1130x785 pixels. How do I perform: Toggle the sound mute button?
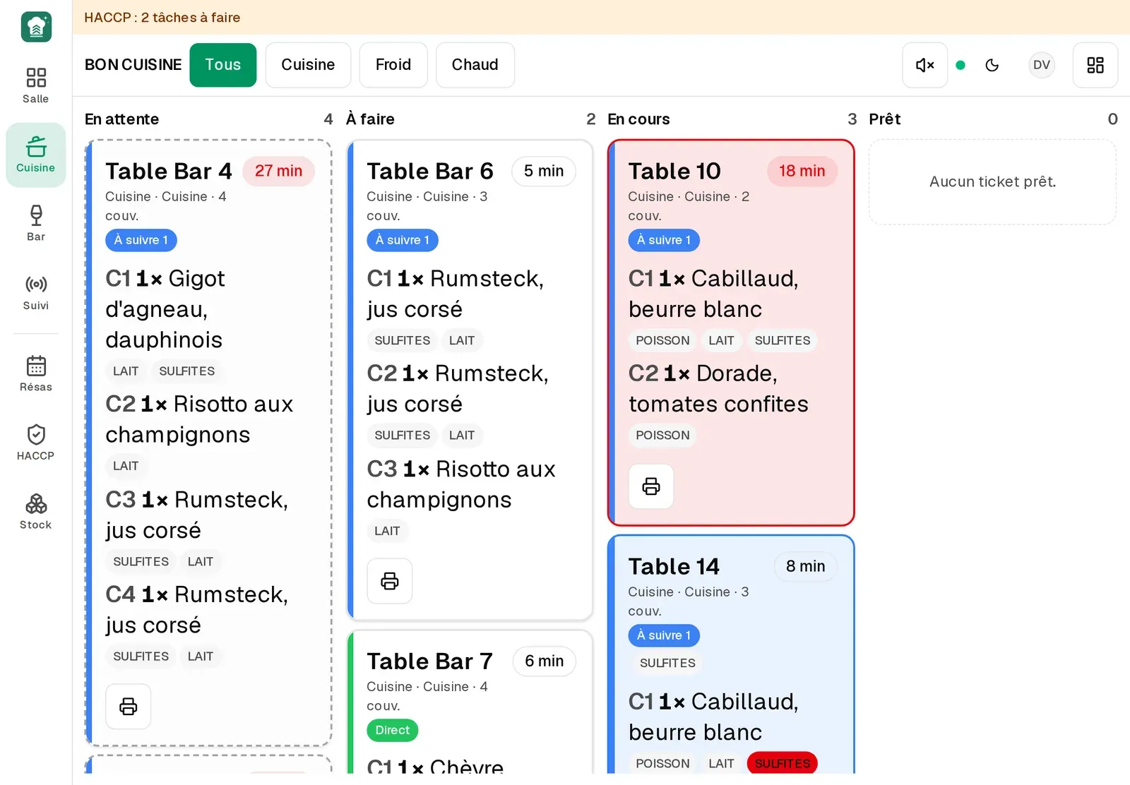click(x=924, y=65)
